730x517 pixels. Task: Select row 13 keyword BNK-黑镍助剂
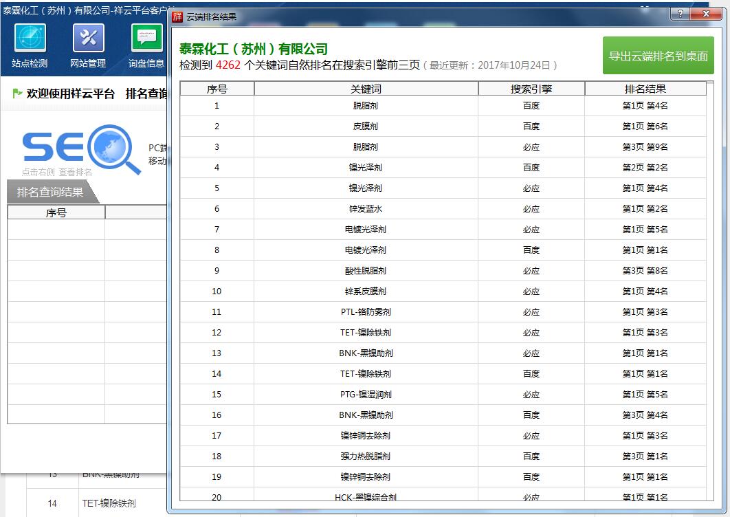[x=366, y=353]
